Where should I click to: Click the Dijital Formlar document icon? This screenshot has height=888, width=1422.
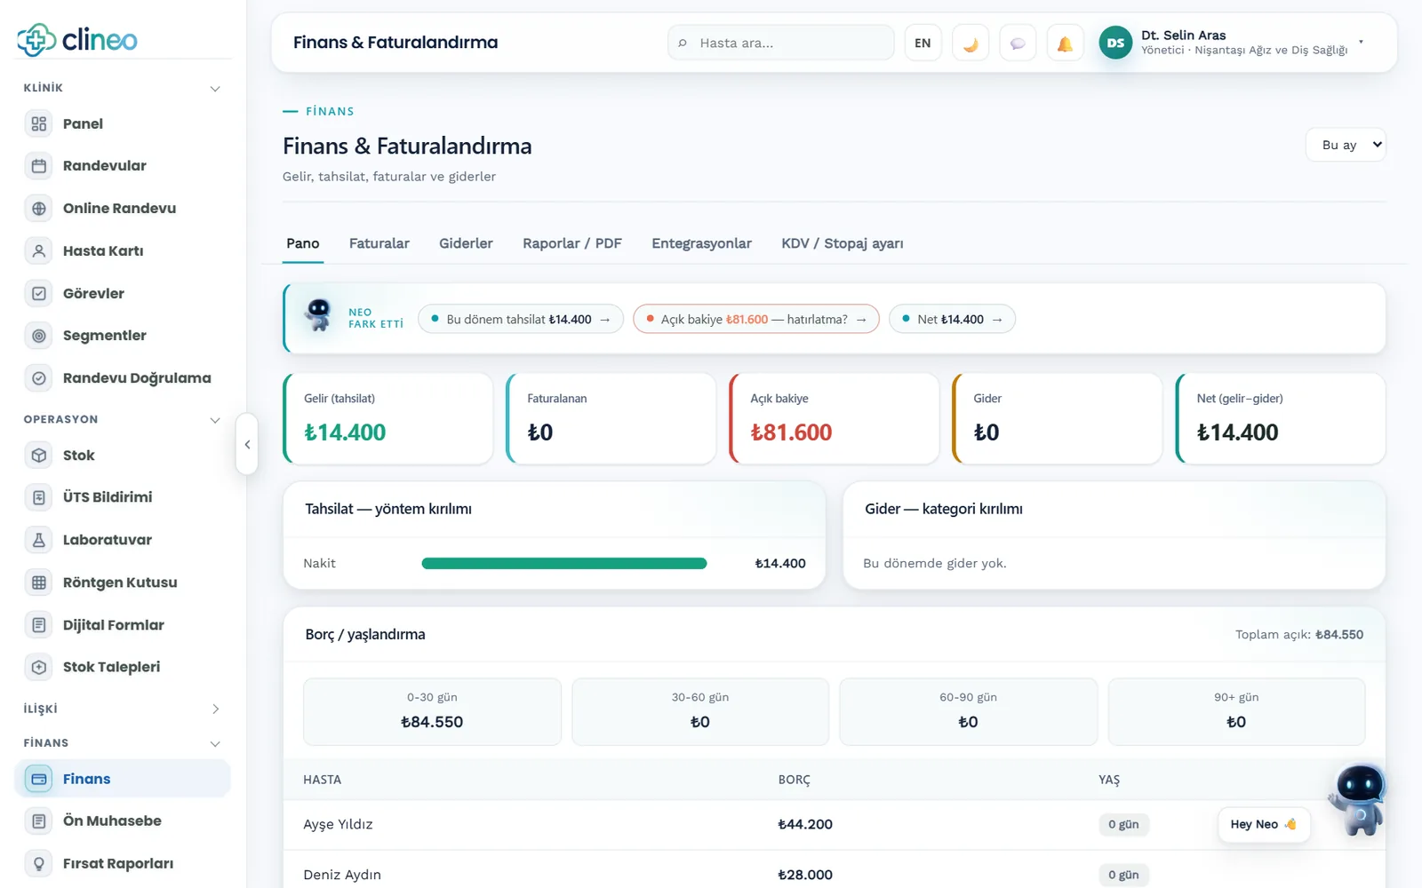(39, 625)
